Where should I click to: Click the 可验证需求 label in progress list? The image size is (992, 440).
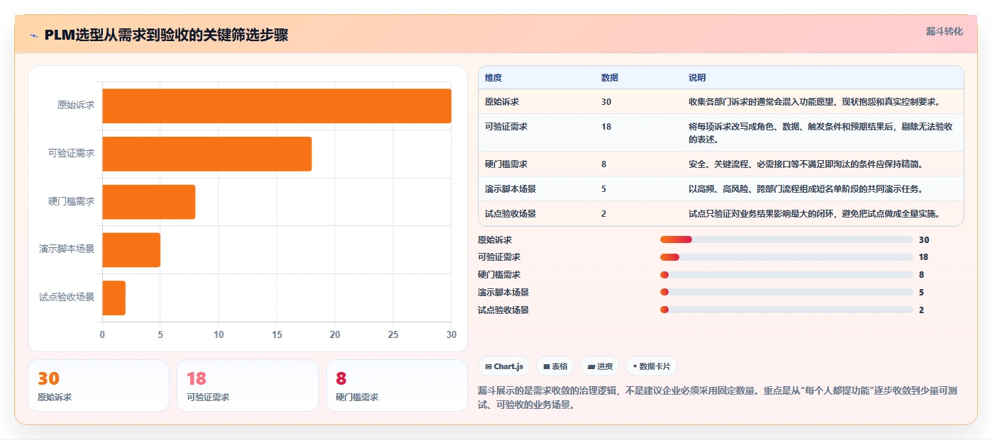(499, 257)
